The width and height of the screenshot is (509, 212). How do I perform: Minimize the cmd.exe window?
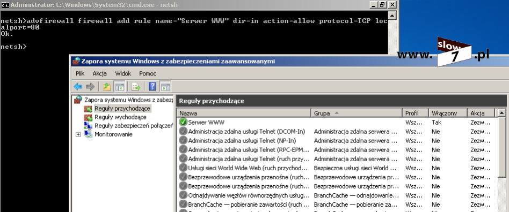click(x=374, y=5)
